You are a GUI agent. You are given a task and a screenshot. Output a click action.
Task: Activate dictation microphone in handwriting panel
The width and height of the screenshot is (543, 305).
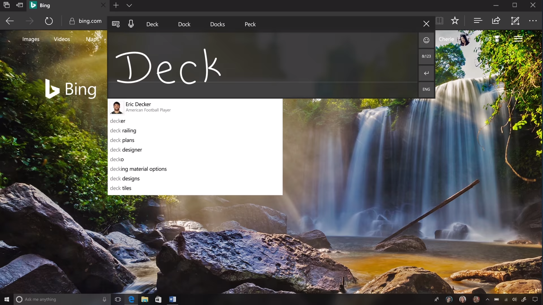click(x=131, y=24)
